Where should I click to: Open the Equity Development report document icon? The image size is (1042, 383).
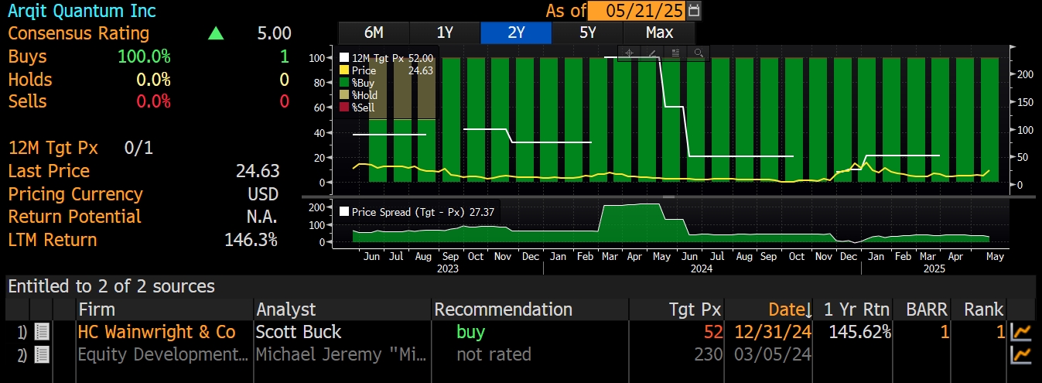42,355
